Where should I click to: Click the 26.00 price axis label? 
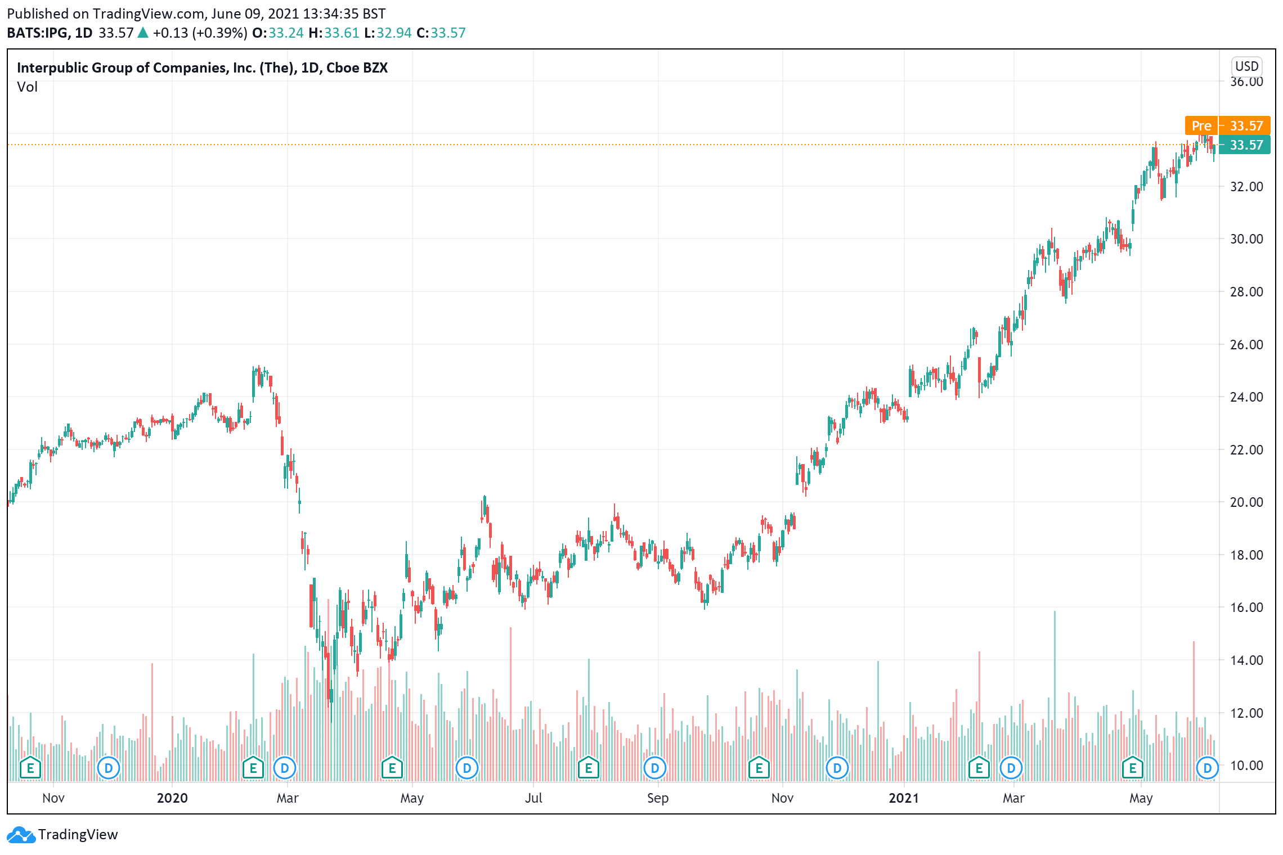click(1246, 345)
